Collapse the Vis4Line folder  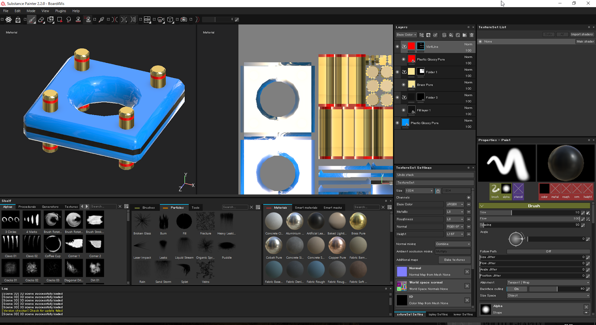click(x=404, y=47)
